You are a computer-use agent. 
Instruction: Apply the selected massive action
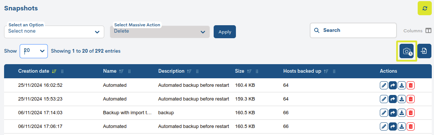225,32
